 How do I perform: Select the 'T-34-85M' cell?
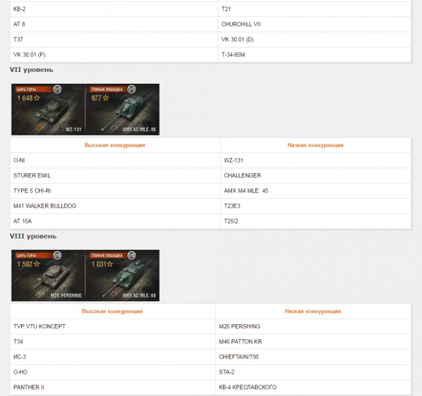point(315,55)
